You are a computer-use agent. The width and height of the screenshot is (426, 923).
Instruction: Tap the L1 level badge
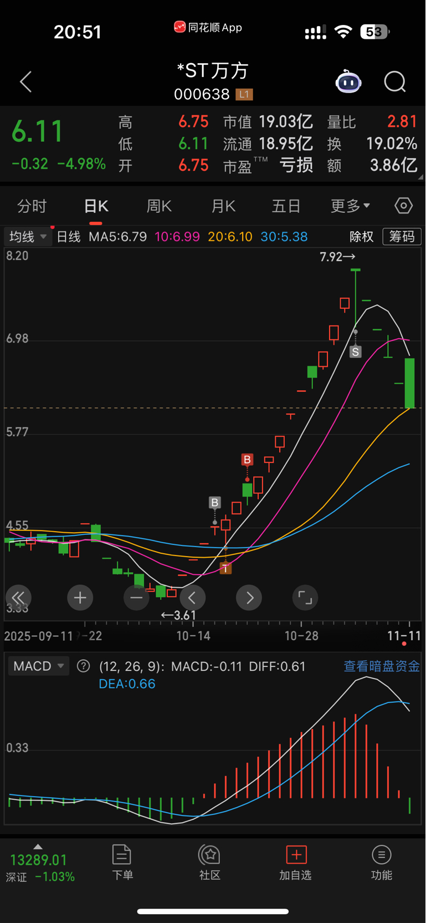[244, 95]
